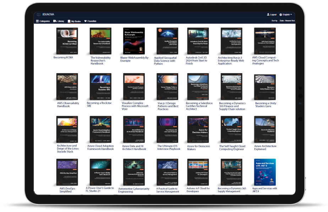Click the AWS Observability Handbook cover
The image size is (328, 212).
coord(67,87)
